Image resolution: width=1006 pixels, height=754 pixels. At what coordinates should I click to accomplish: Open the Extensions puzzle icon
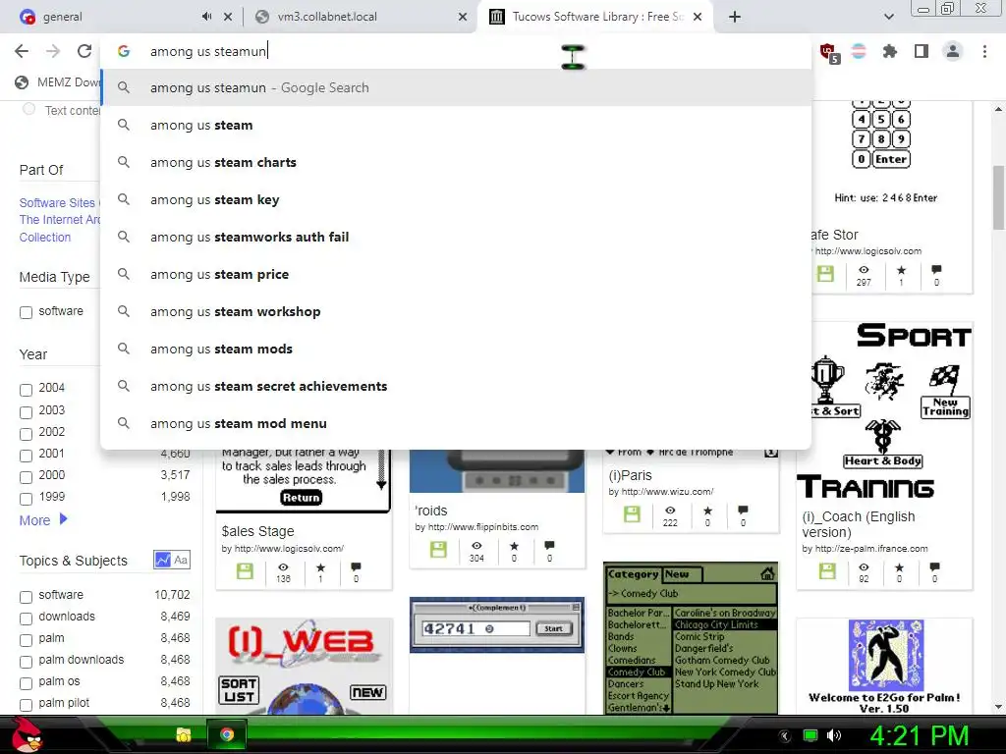point(890,51)
